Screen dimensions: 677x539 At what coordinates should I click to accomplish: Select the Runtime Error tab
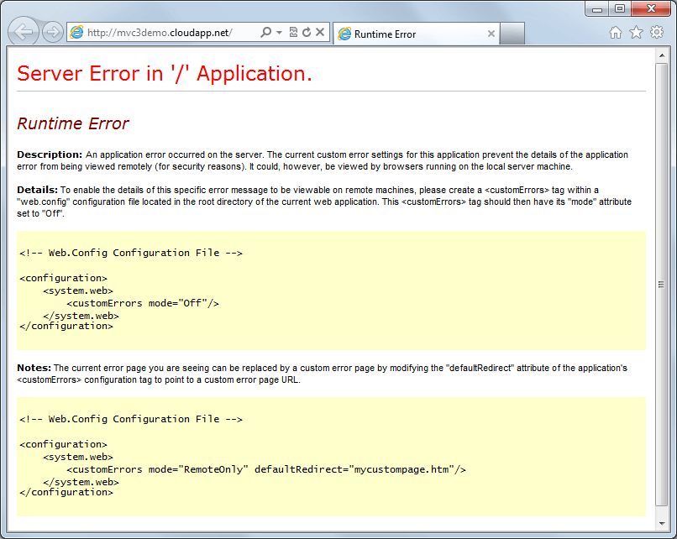click(x=395, y=33)
